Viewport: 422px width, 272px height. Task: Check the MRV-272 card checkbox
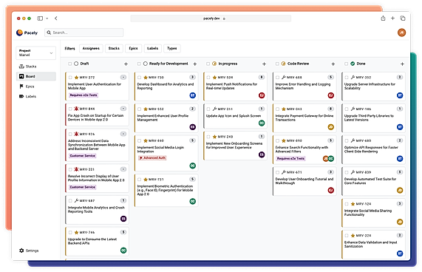(x=70, y=78)
